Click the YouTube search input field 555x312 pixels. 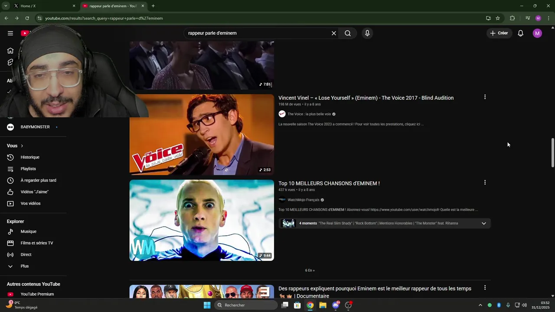[x=258, y=33]
